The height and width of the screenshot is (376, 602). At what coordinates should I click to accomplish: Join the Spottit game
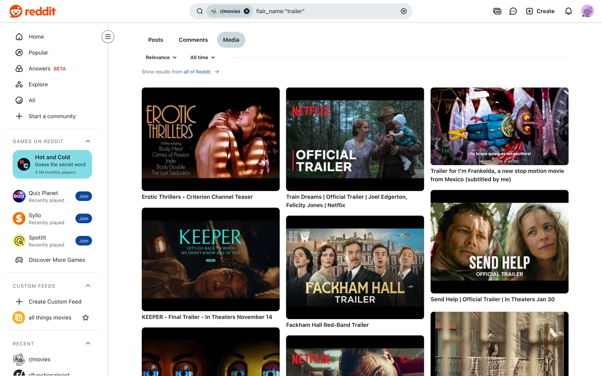coord(83,241)
